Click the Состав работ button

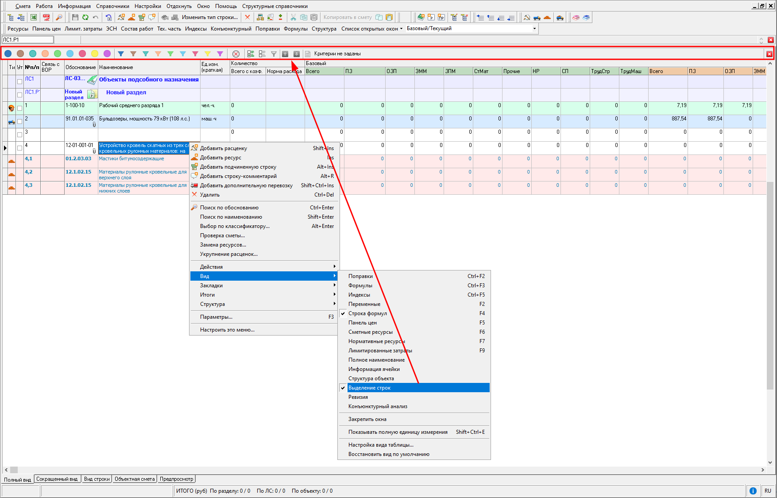[x=137, y=28]
